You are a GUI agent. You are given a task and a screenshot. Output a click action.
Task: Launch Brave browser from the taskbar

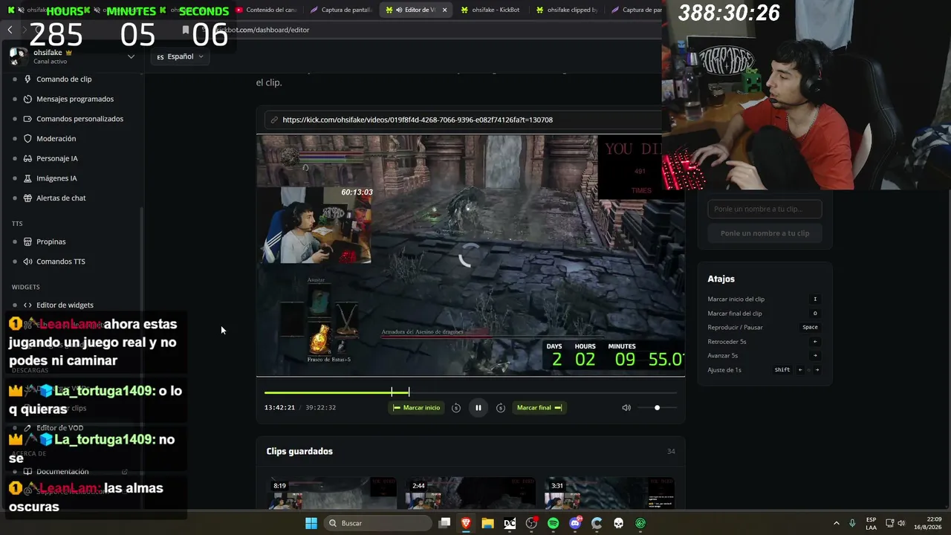click(x=466, y=523)
